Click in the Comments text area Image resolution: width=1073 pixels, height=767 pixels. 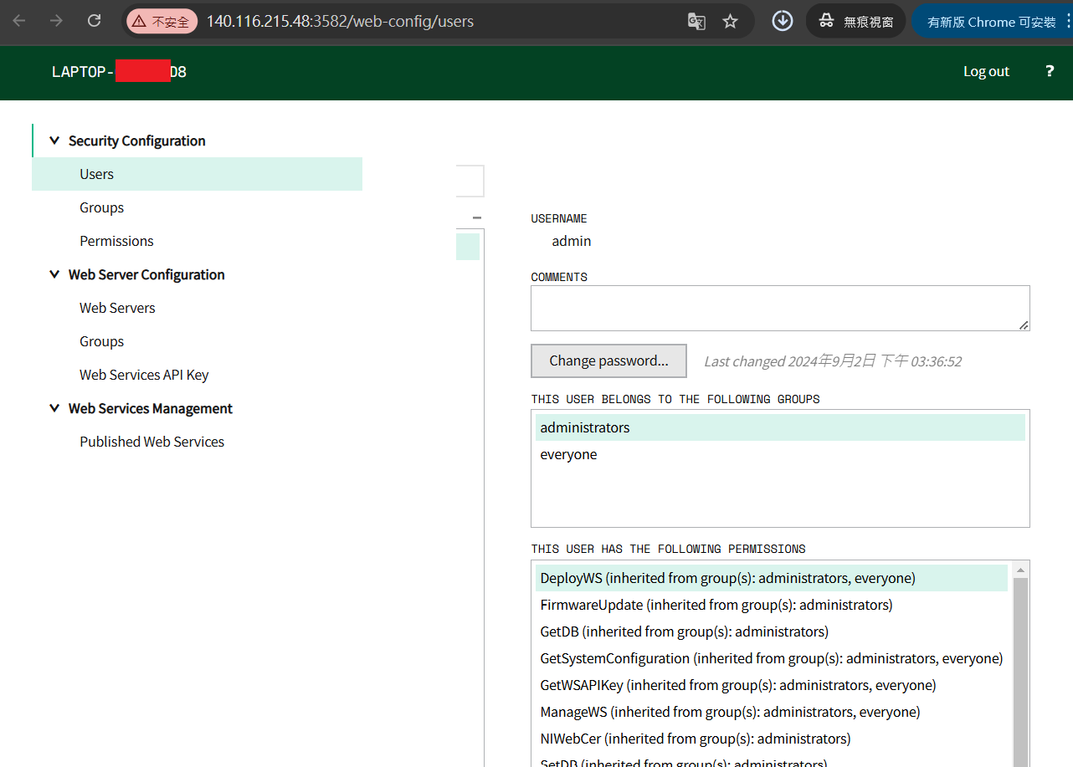point(780,309)
